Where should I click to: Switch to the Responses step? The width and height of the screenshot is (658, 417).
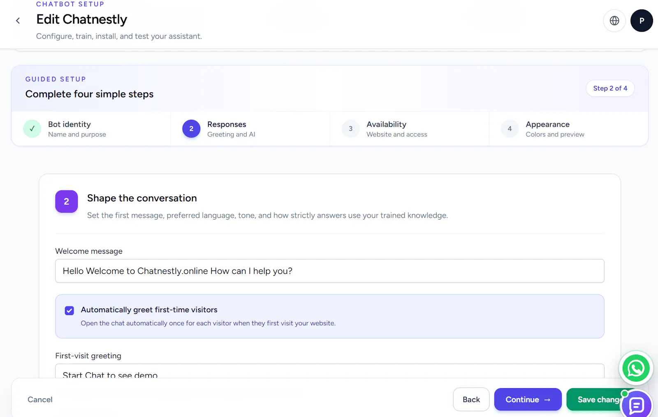pyautogui.click(x=250, y=129)
